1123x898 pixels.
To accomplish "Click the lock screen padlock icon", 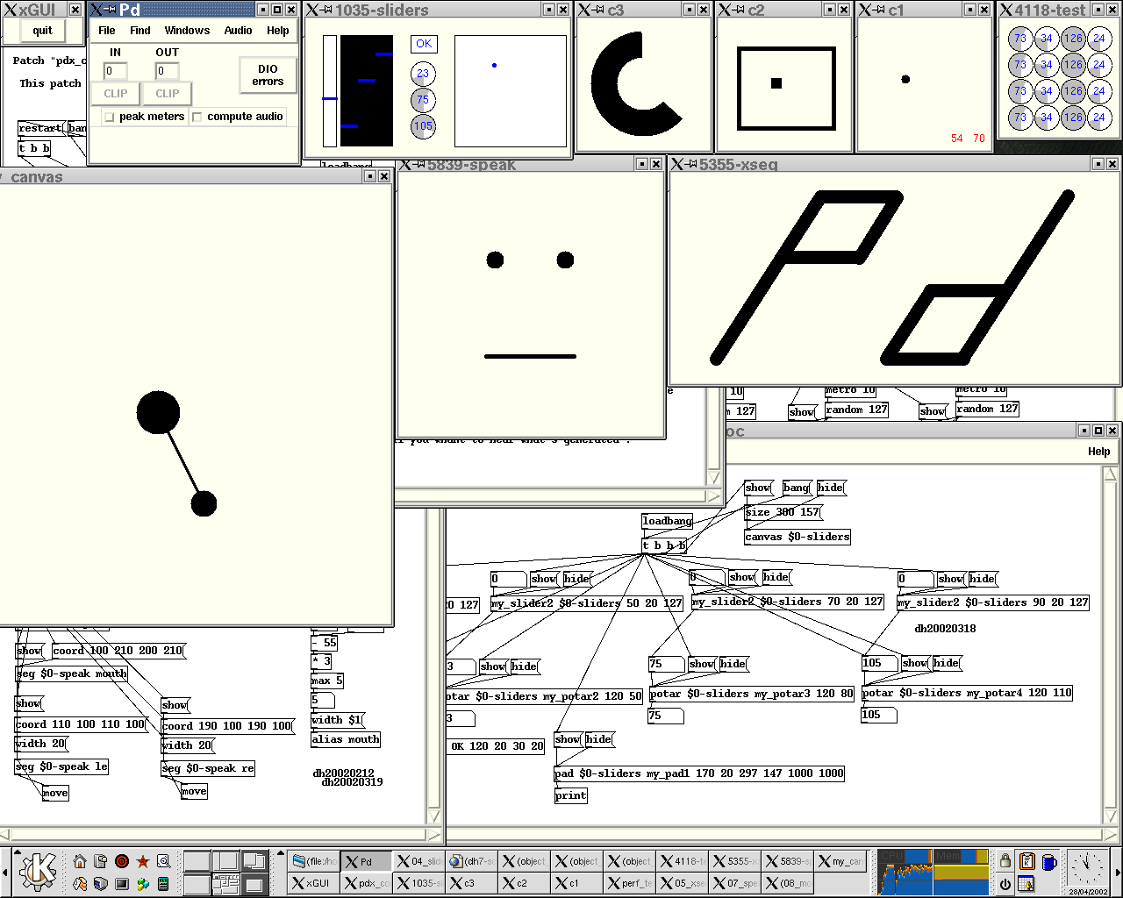I will pos(1005,860).
